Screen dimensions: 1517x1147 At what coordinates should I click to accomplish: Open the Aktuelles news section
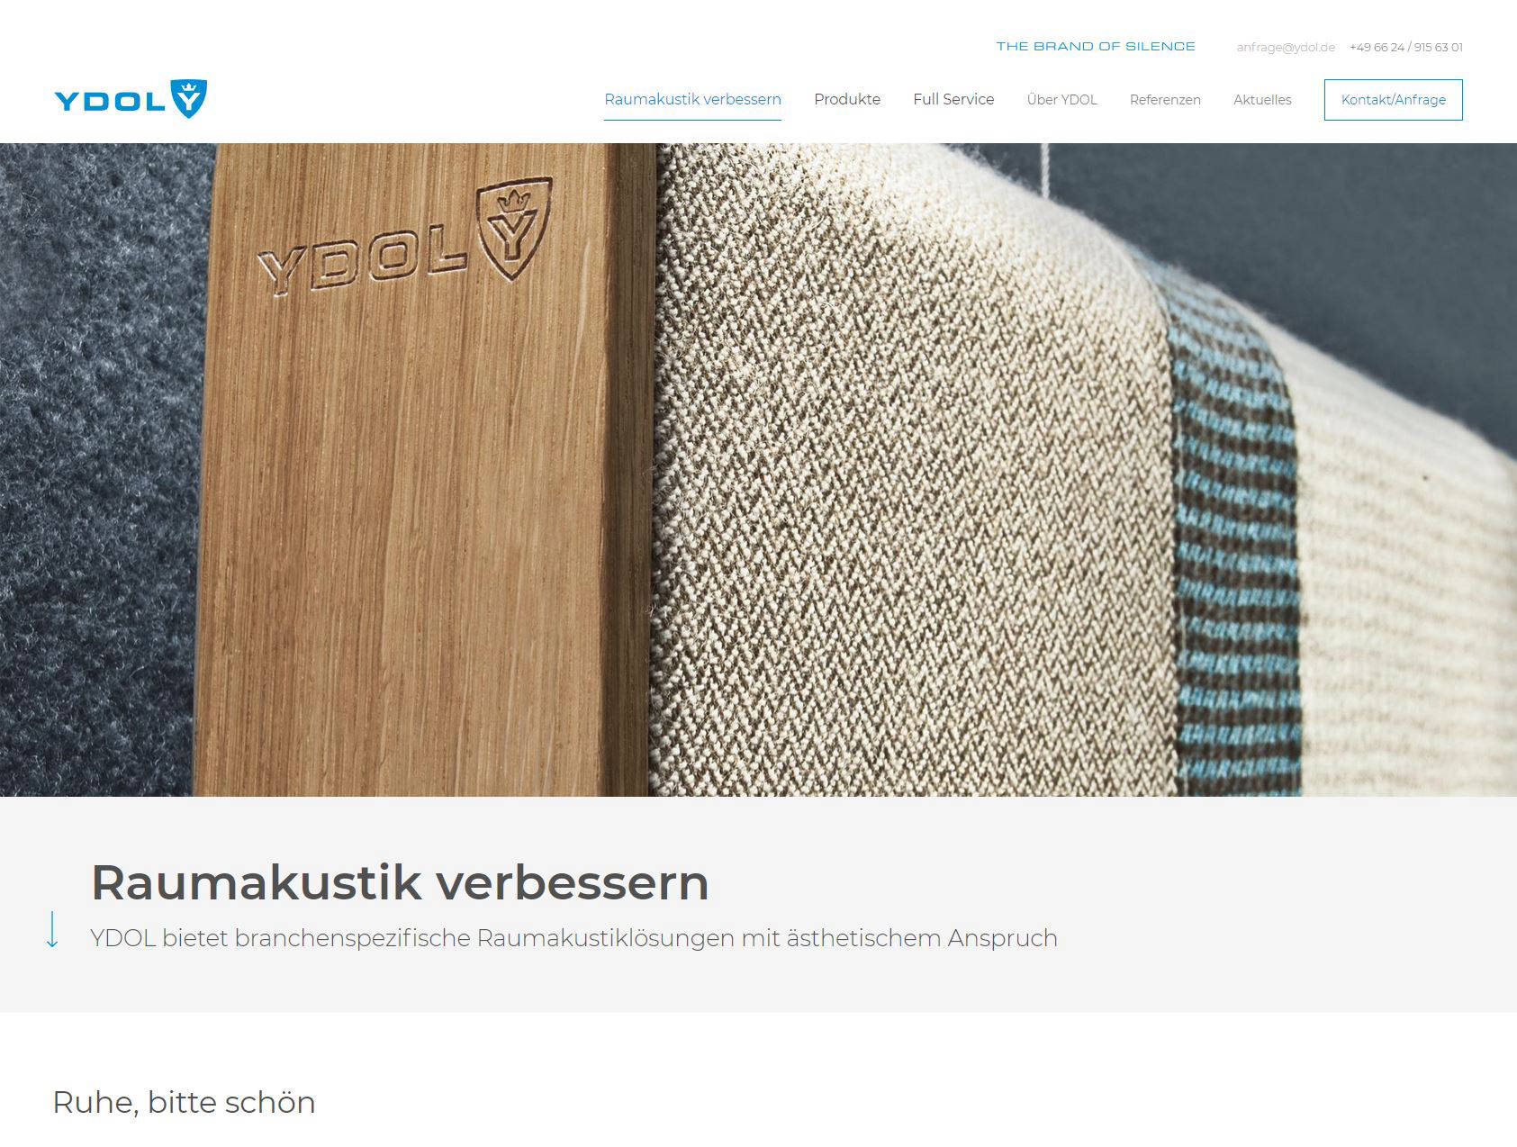1262,100
